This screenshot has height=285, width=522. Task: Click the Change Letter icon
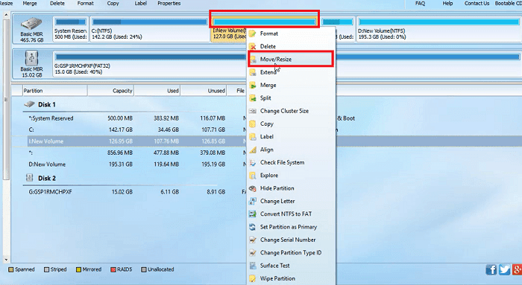pyautogui.click(x=253, y=202)
